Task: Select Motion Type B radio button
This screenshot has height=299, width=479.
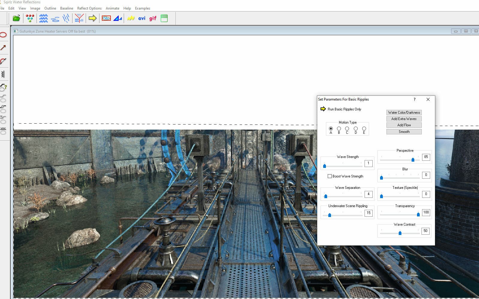Action: 339,129
